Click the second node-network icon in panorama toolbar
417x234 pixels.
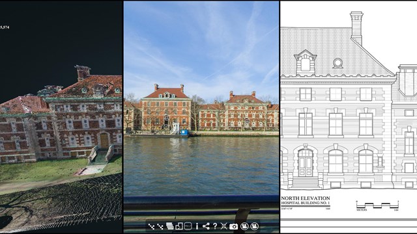pos(160,226)
